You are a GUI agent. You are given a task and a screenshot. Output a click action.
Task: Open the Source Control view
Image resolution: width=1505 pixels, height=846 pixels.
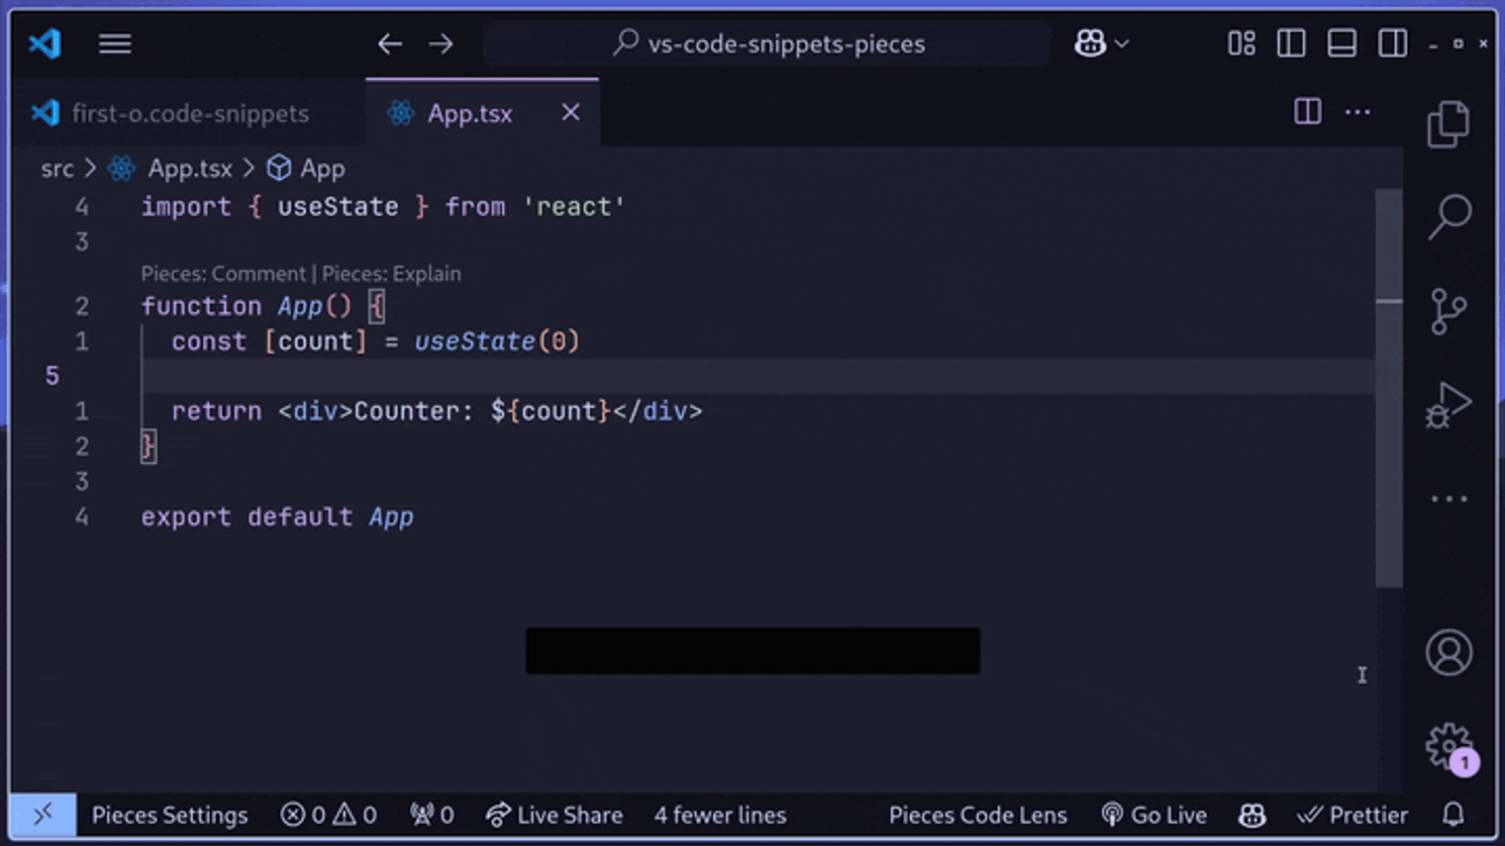click(x=1449, y=311)
